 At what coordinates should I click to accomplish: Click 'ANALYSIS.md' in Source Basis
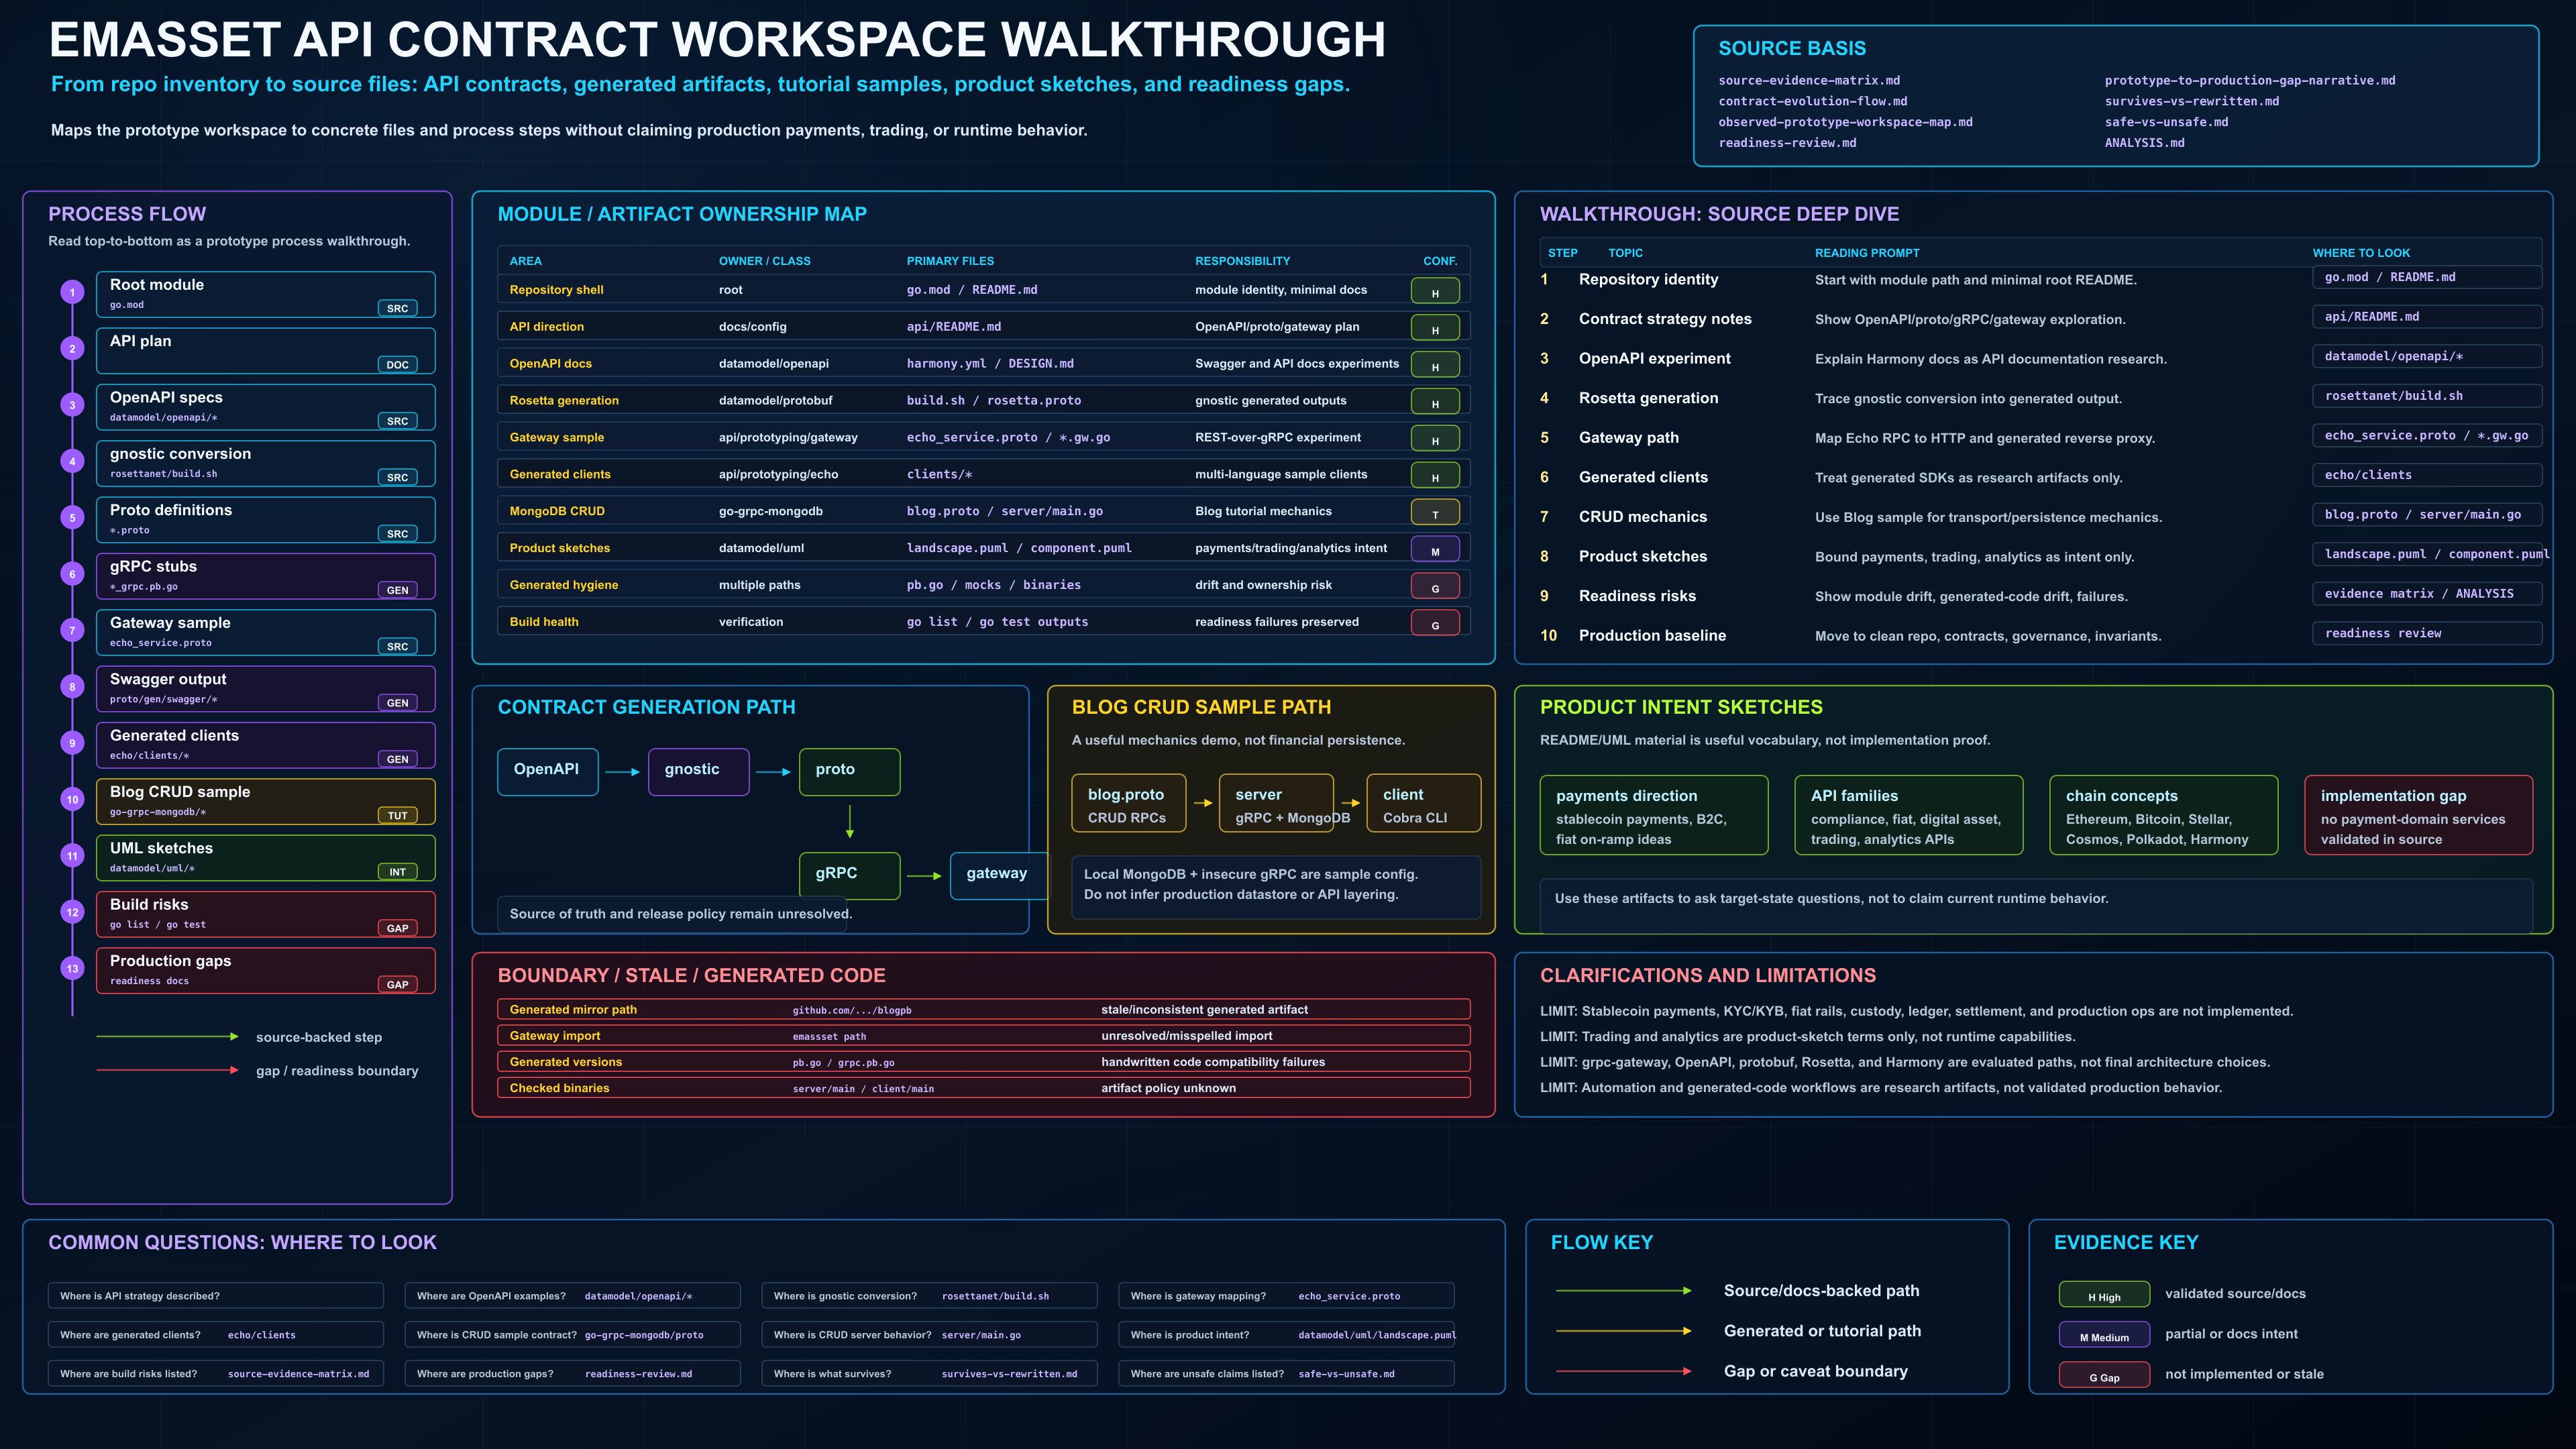pos(2144,143)
